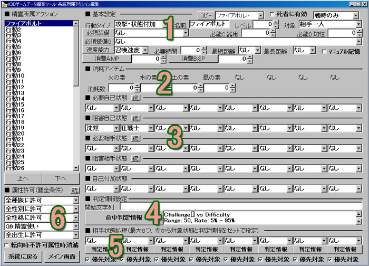Toggle 転向時不許可属性時消滅 checkbox

coord(7,245)
